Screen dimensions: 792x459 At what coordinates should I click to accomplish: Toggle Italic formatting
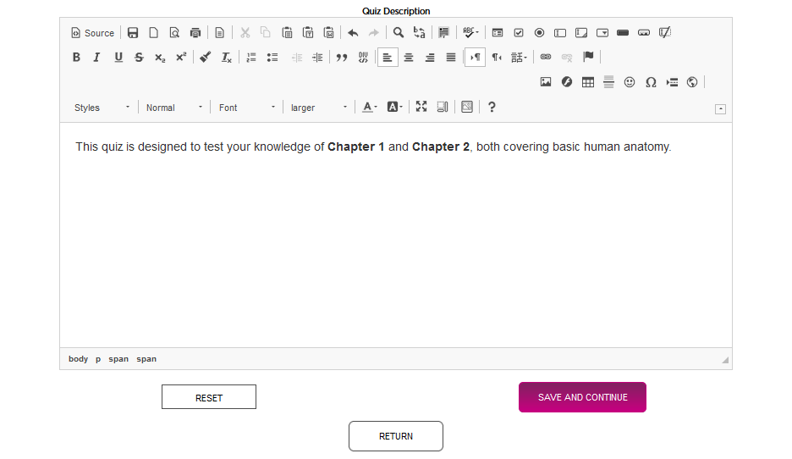97,57
